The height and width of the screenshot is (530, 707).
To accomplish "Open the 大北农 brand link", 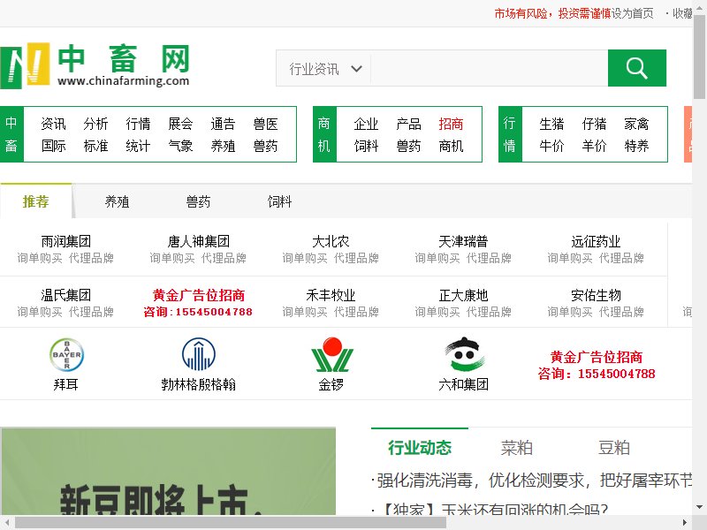I will (331, 241).
